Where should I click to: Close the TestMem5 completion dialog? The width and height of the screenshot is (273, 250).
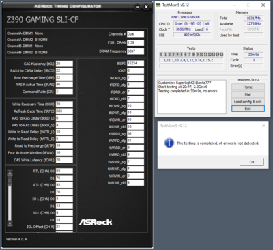[x=263, y=126]
